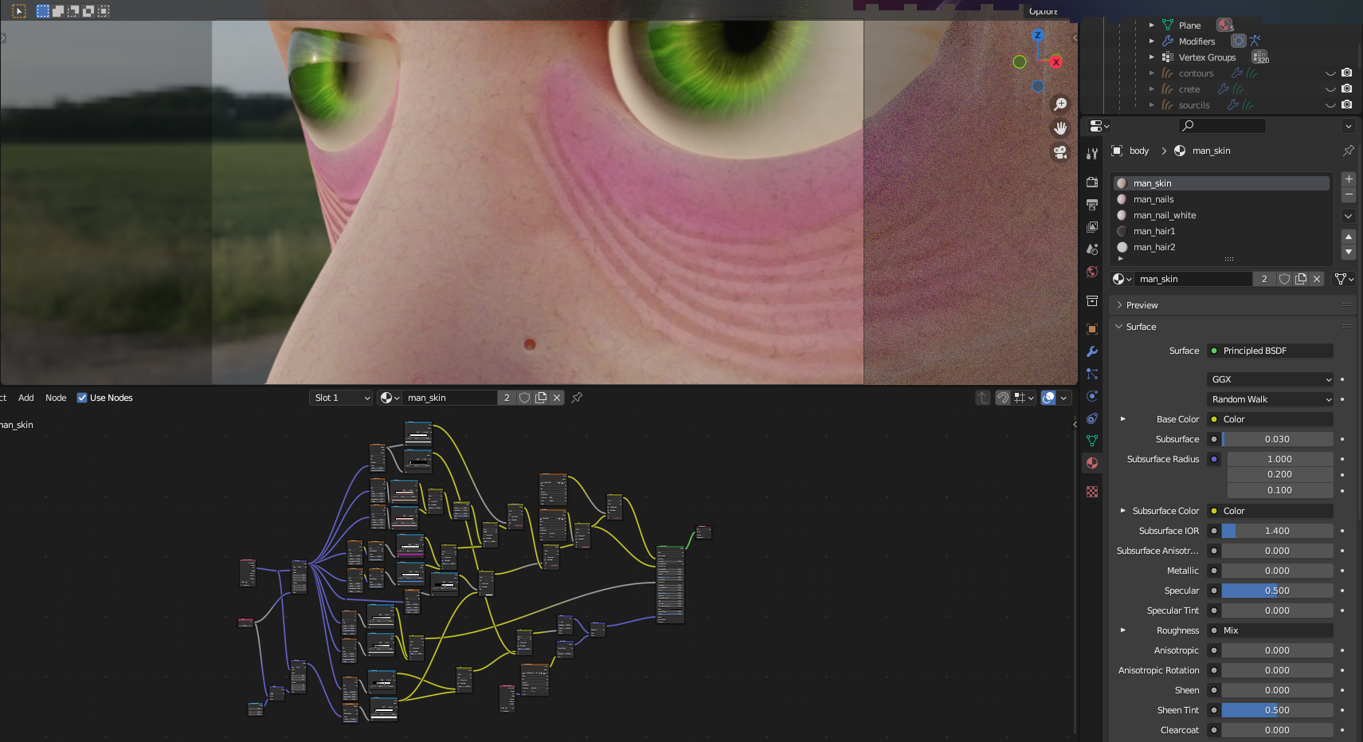1363x742 pixels.
Task: Click the red X axis on navigation gizmo
Action: pyautogui.click(x=1056, y=62)
